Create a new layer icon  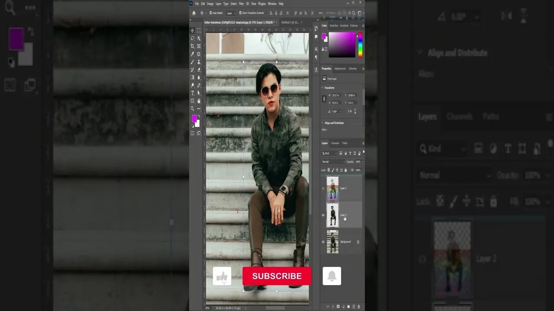pos(354,307)
